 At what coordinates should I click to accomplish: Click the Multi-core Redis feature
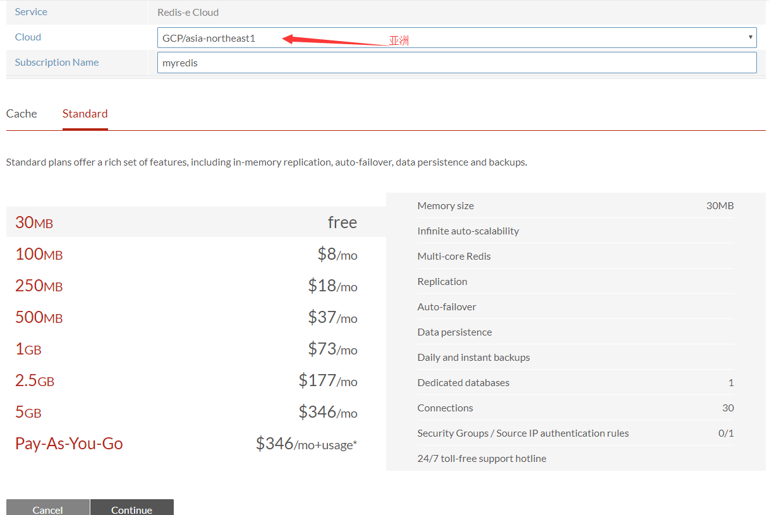click(x=576, y=256)
